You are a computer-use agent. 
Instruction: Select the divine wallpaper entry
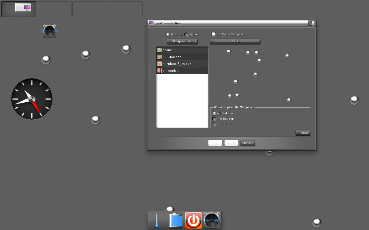182,50
